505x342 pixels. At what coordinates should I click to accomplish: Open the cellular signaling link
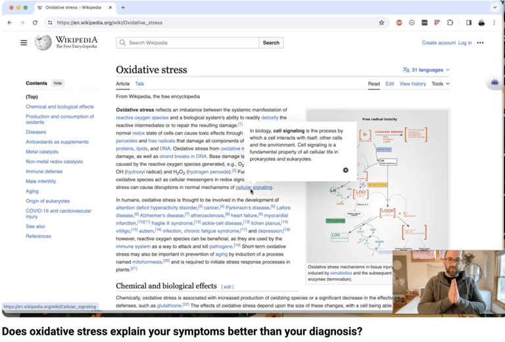254,187
